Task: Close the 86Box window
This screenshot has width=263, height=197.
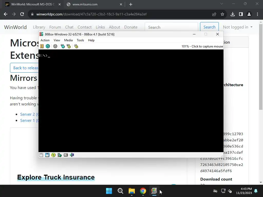Action: click(x=218, y=34)
